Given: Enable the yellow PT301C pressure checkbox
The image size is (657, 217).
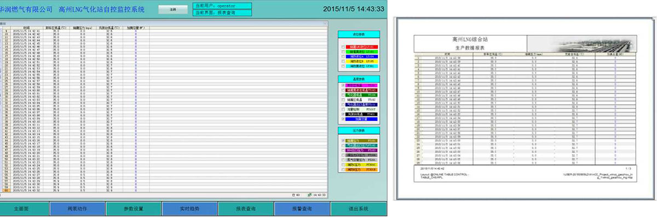Looking at the screenshot, I should 343,164.
